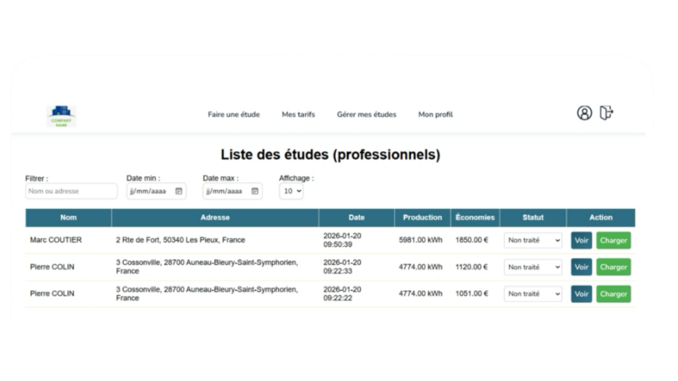Click Charger for Marc COUTIER study
Image resolution: width=678 pixels, height=381 pixels.
(613, 240)
